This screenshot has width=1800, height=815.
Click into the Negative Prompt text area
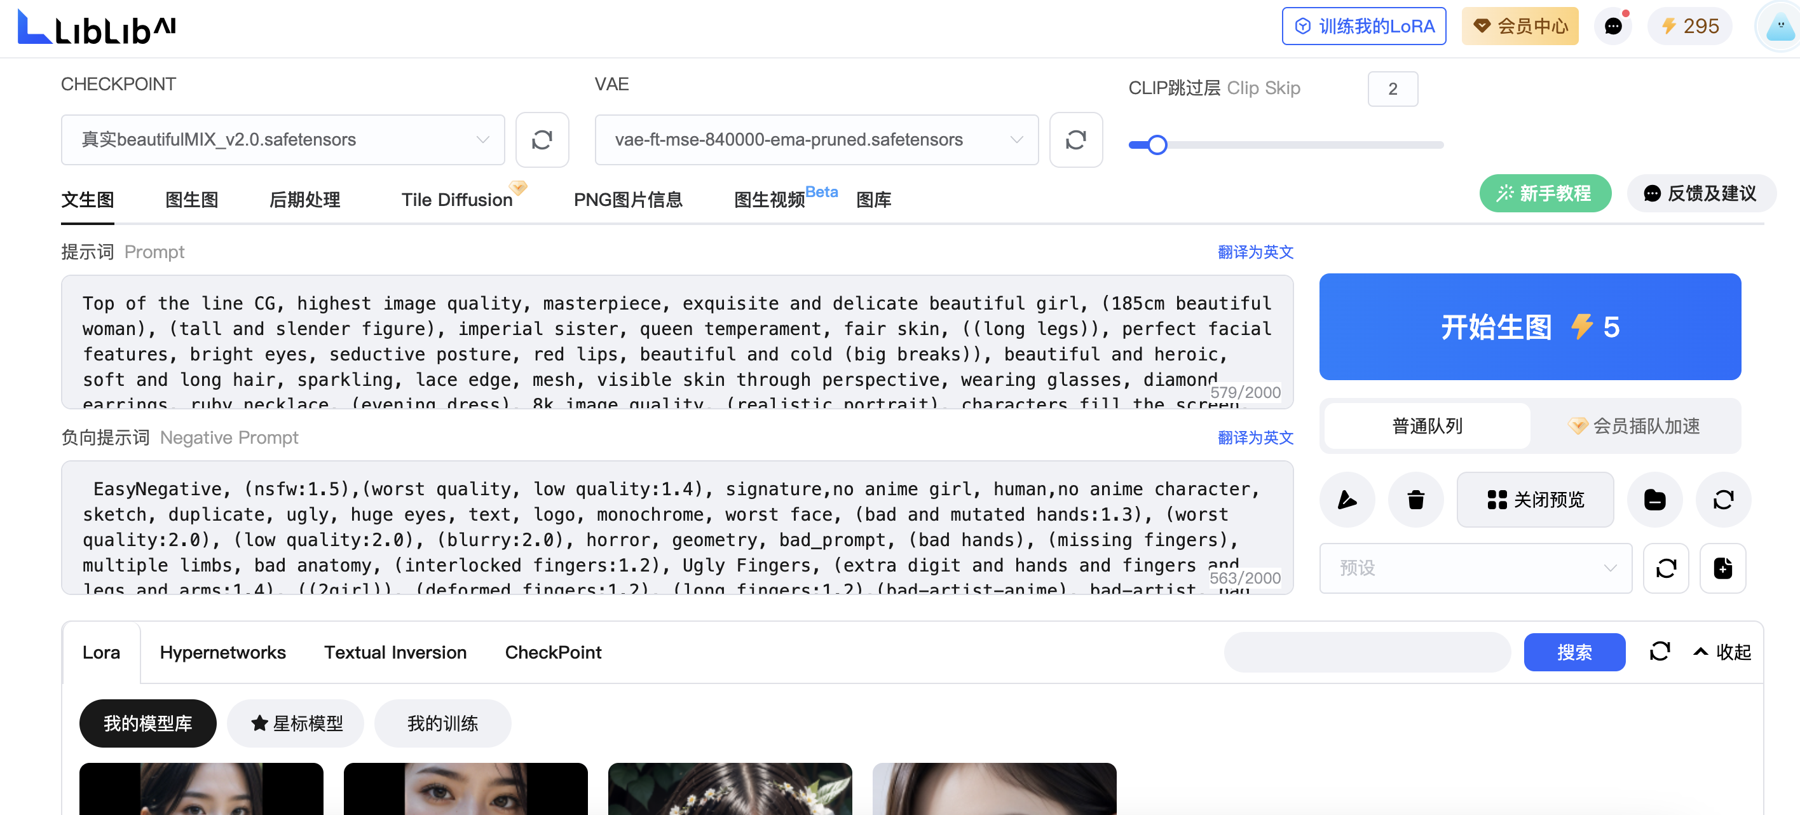(676, 527)
